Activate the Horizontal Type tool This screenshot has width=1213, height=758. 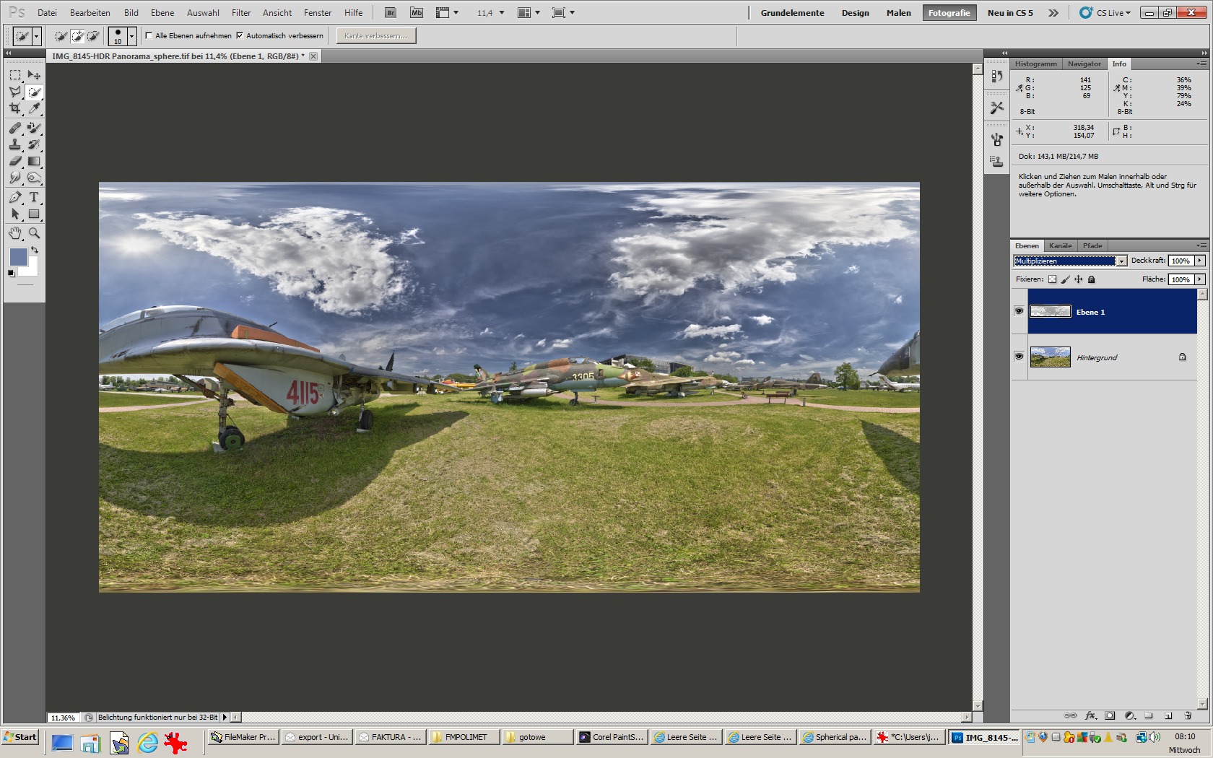34,197
